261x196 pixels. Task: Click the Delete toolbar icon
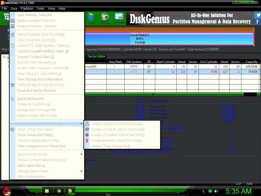pos(91,18)
